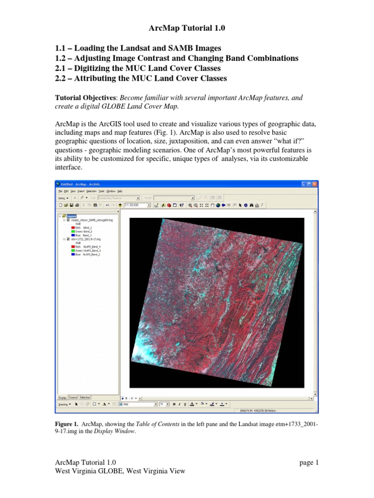
Task: Switch to the Source tab
Action: 73,397
